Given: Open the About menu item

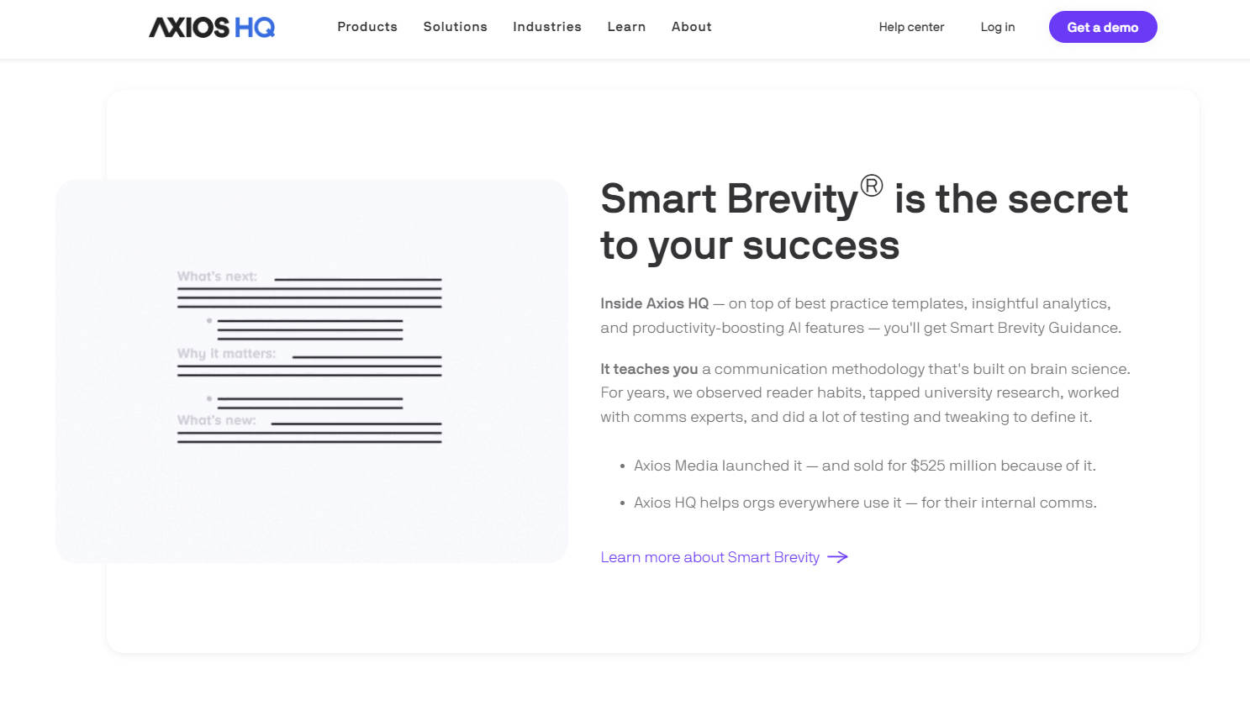Looking at the screenshot, I should coord(691,27).
